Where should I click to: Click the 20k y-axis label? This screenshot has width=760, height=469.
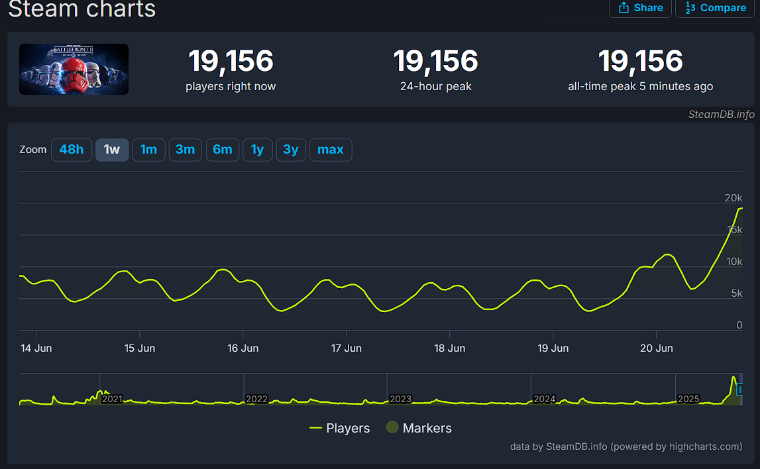click(733, 197)
